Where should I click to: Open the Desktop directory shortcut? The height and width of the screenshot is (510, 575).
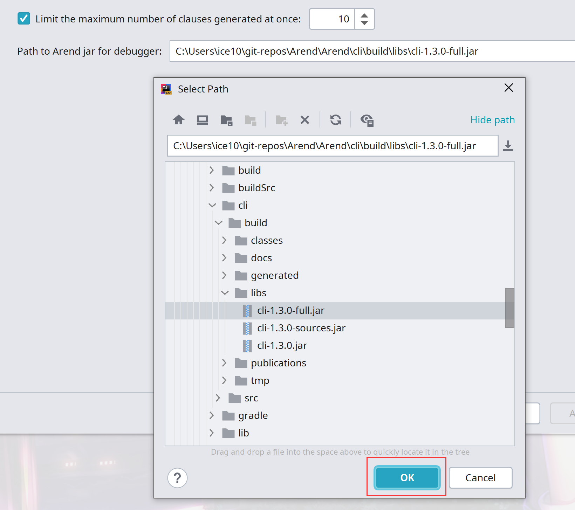pos(202,120)
